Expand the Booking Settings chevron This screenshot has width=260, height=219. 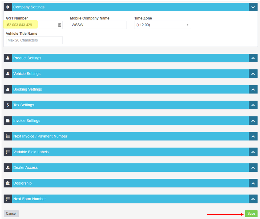tap(253, 89)
